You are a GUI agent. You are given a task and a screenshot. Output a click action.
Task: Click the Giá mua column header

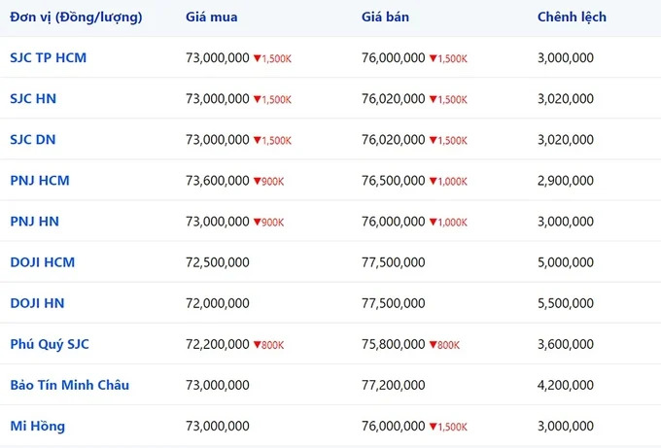coord(212,17)
